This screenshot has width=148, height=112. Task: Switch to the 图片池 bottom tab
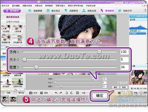(19, 93)
